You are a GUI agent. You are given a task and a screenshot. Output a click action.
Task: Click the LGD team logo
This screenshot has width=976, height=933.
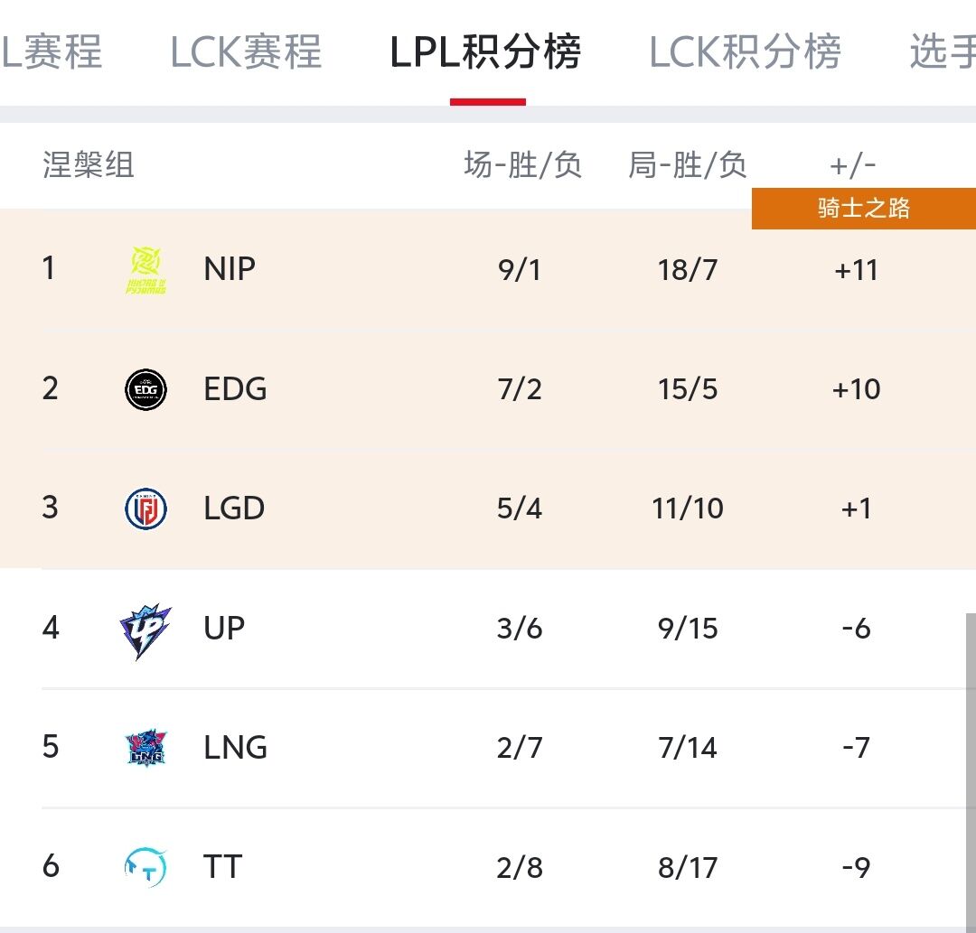click(145, 508)
